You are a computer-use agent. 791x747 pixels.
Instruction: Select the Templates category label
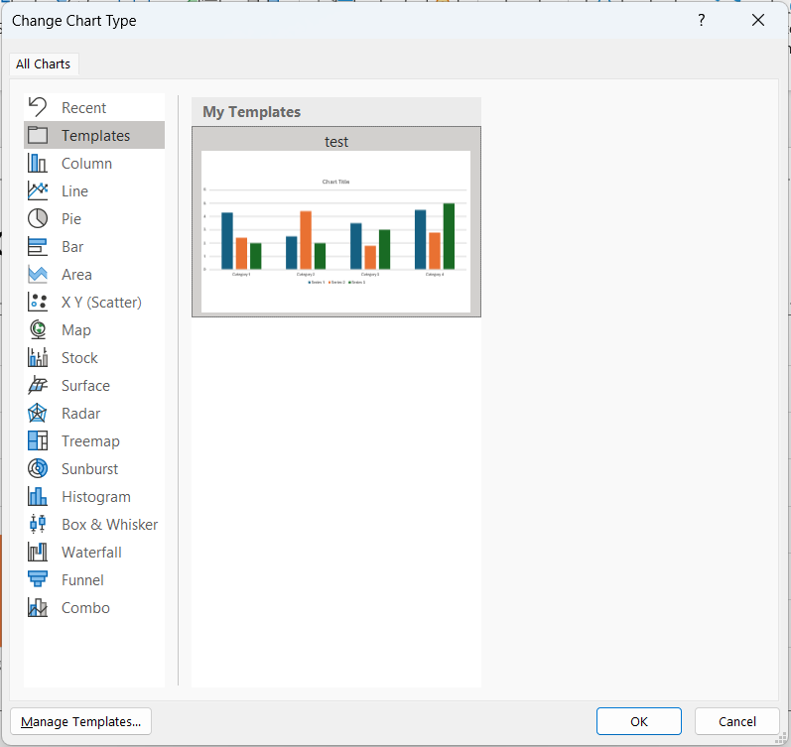click(x=96, y=135)
